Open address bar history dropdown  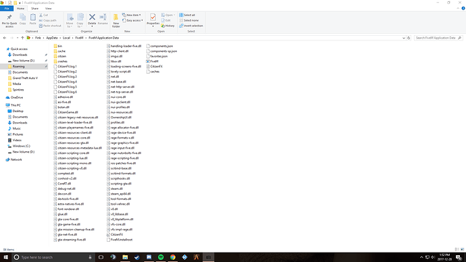click(404, 38)
